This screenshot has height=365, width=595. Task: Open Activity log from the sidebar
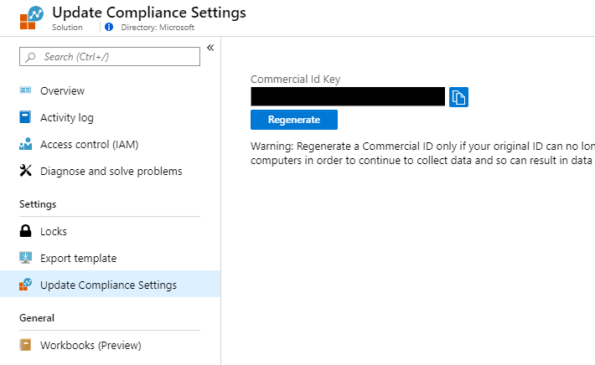[x=67, y=117]
